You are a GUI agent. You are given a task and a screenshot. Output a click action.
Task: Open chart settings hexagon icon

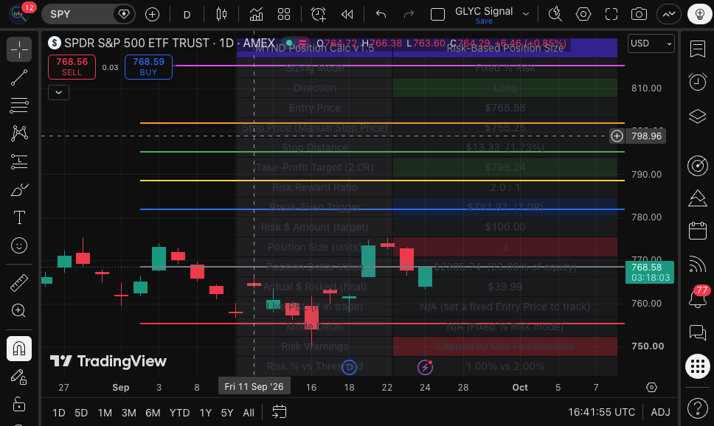583,15
